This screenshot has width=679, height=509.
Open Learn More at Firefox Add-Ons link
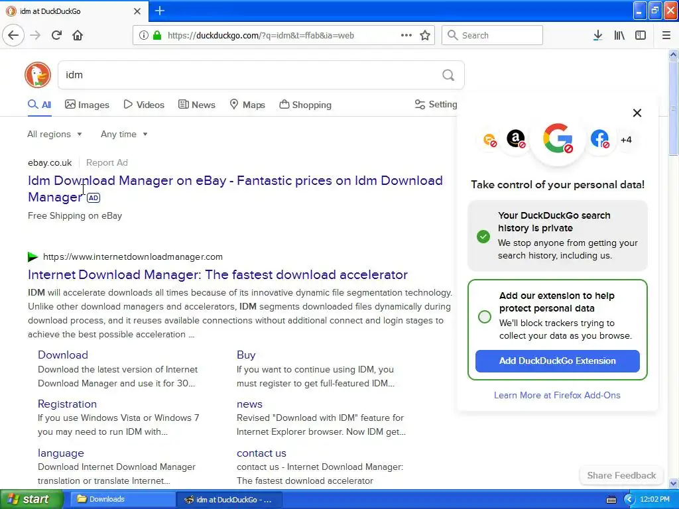(557, 395)
